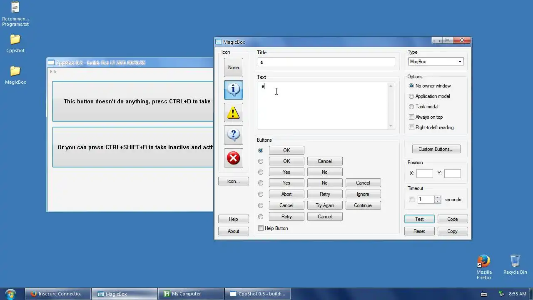This screenshot has height=300, width=533.
Task: Open the Type MsgBox dropdown
Action: click(436, 62)
